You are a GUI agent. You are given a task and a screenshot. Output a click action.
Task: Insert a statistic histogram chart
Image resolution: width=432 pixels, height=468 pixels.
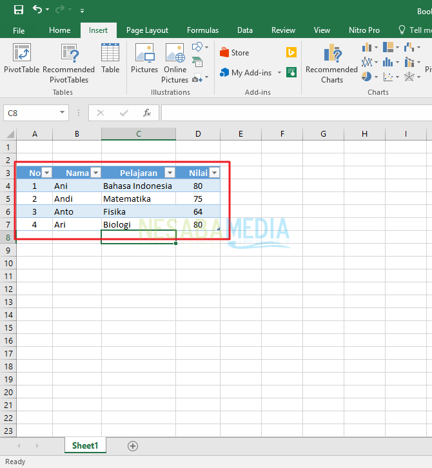(388, 62)
